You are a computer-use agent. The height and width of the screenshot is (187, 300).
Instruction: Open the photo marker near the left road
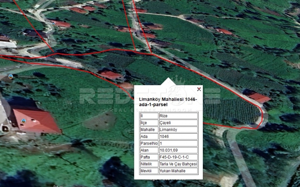tap(10, 76)
